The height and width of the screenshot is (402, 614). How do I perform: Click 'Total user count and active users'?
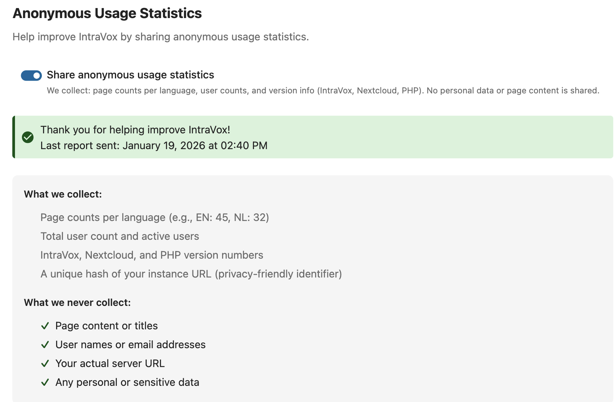click(120, 236)
